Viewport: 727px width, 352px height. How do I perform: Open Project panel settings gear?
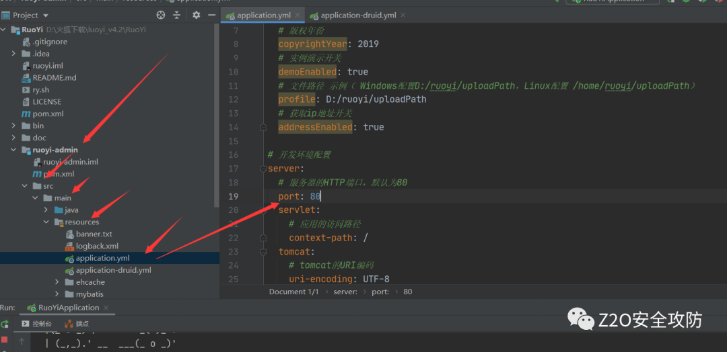[x=196, y=15]
